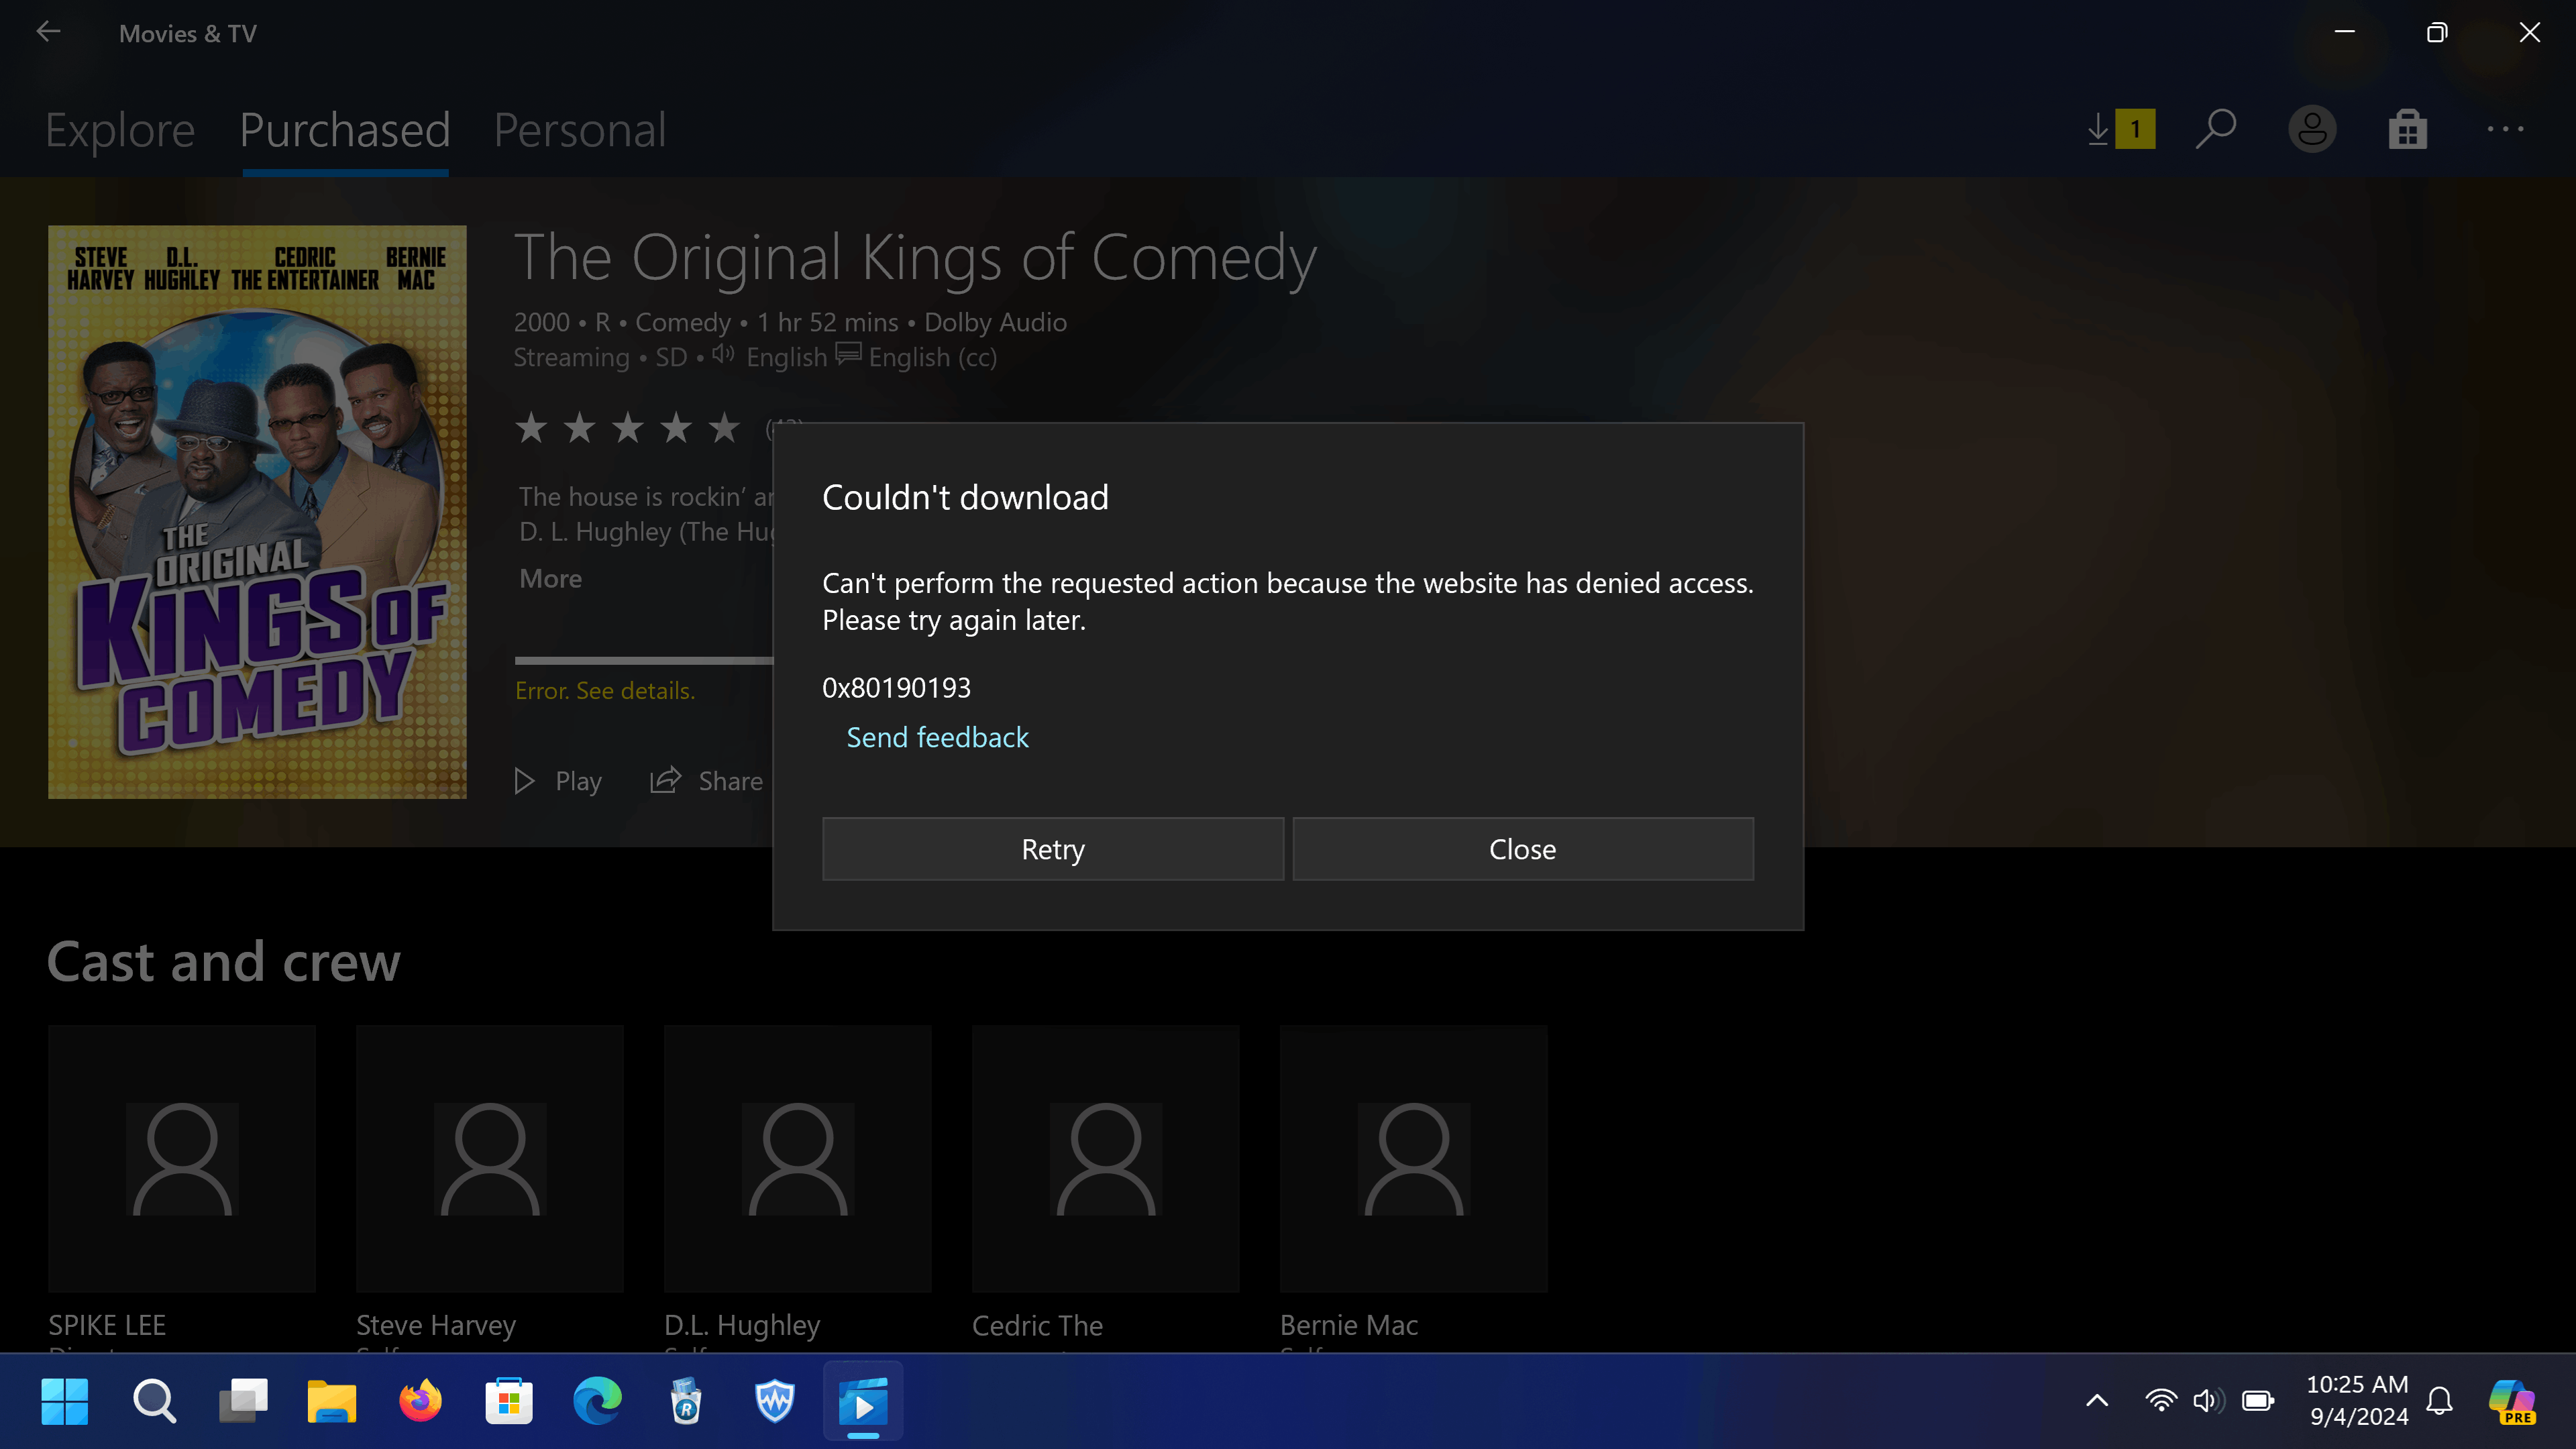Open the account profile icon
Viewport: 2576px width, 1449px height.
point(2312,129)
